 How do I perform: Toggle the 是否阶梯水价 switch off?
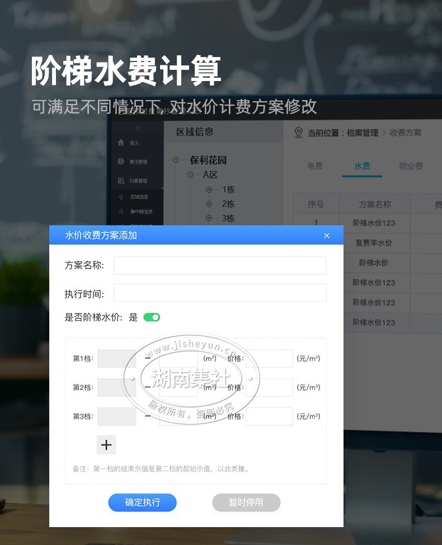pos(152,317)
